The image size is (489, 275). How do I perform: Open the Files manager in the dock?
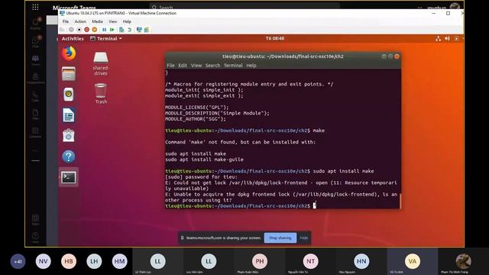click(x=69, y=74)
